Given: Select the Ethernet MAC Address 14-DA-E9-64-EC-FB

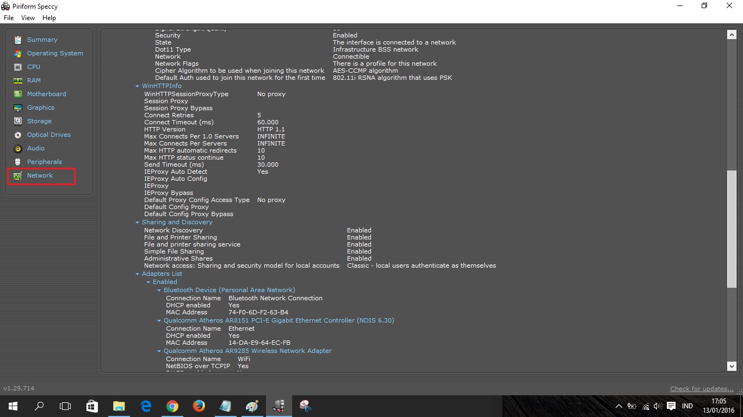Looking at the screenshot, I should pos(259,343).
